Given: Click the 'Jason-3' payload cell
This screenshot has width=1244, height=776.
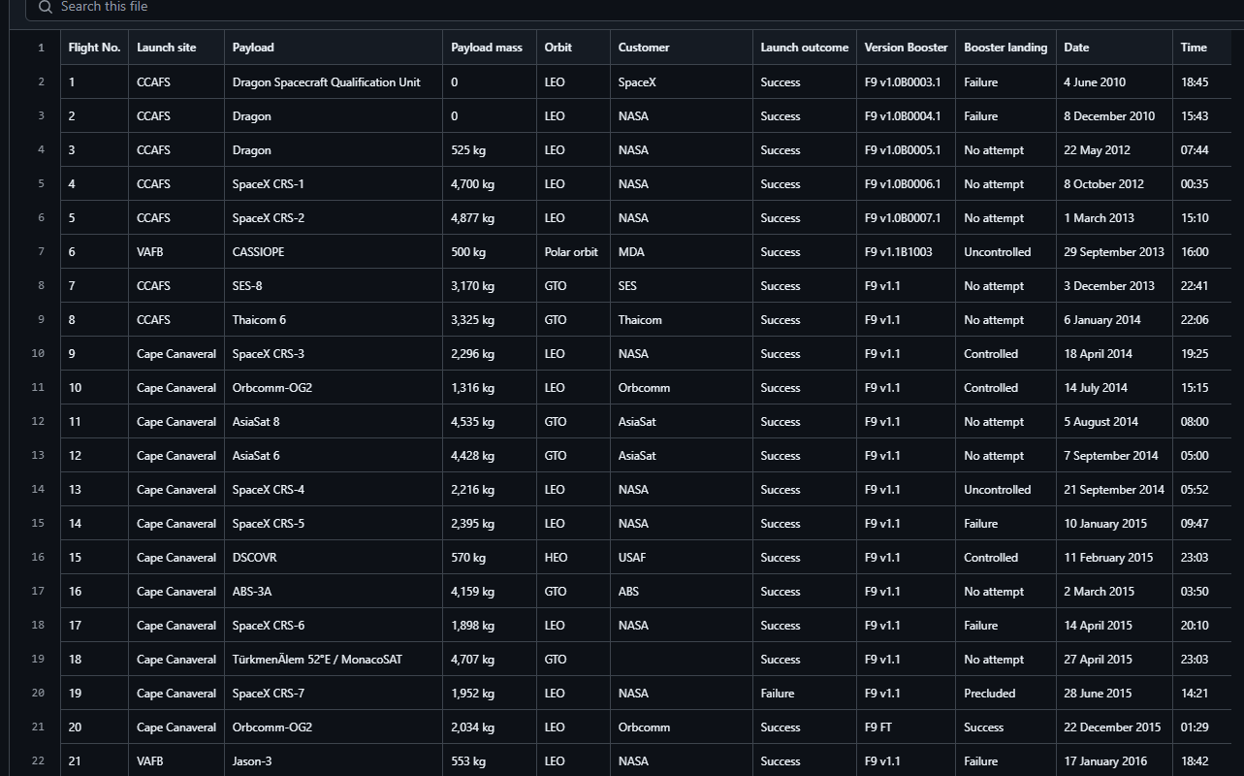Looking at the screenshot, I should pyautogui.click(x=252, y=761).
